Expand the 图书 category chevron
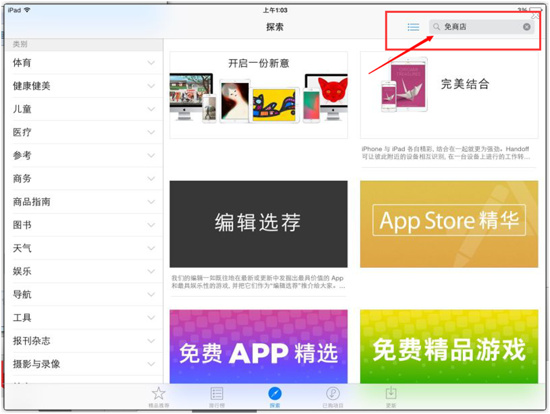This screenshot has height=414, width=550. pyautogui.click(x=151, y=225)
